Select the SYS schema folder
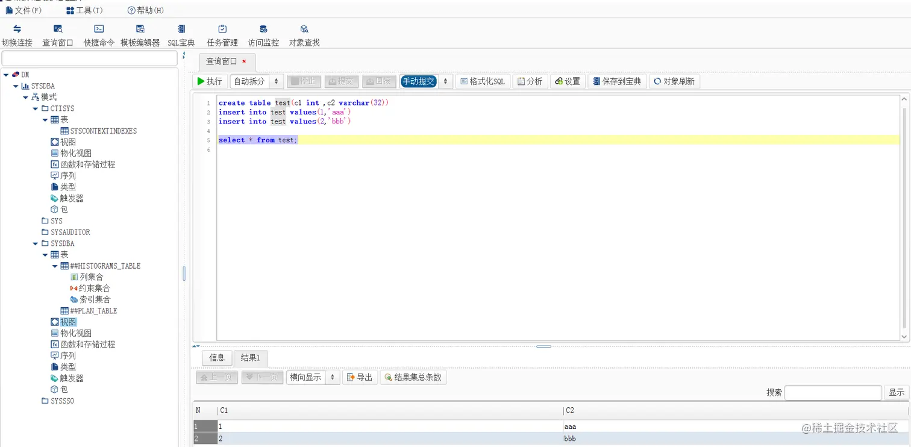This screenshot has height=447, width=911. 52,221
